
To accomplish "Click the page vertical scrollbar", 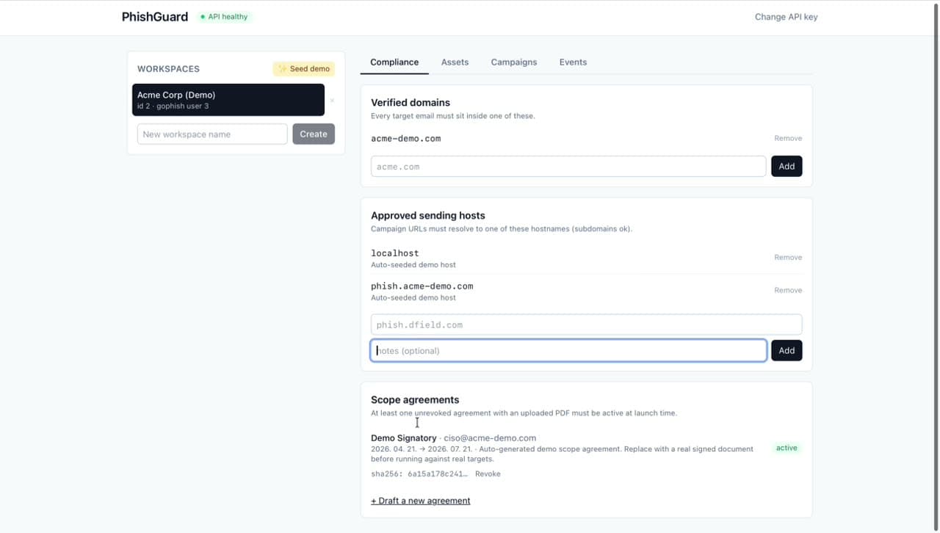I will tap(936, 266).
